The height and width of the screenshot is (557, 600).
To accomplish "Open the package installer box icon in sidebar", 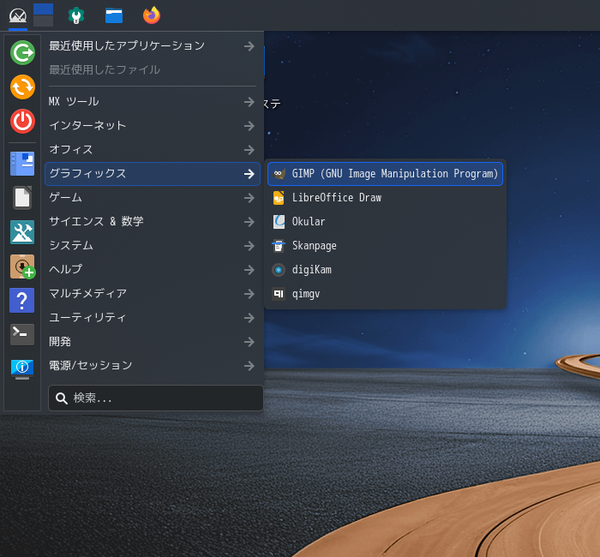I will [22, 267].
